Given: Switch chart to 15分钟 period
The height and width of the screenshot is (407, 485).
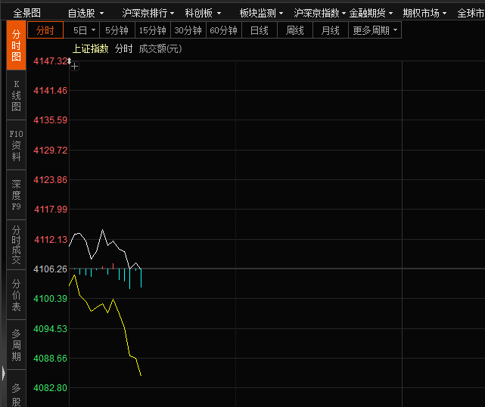Looking at the screenshot, I should pos(152,30).
